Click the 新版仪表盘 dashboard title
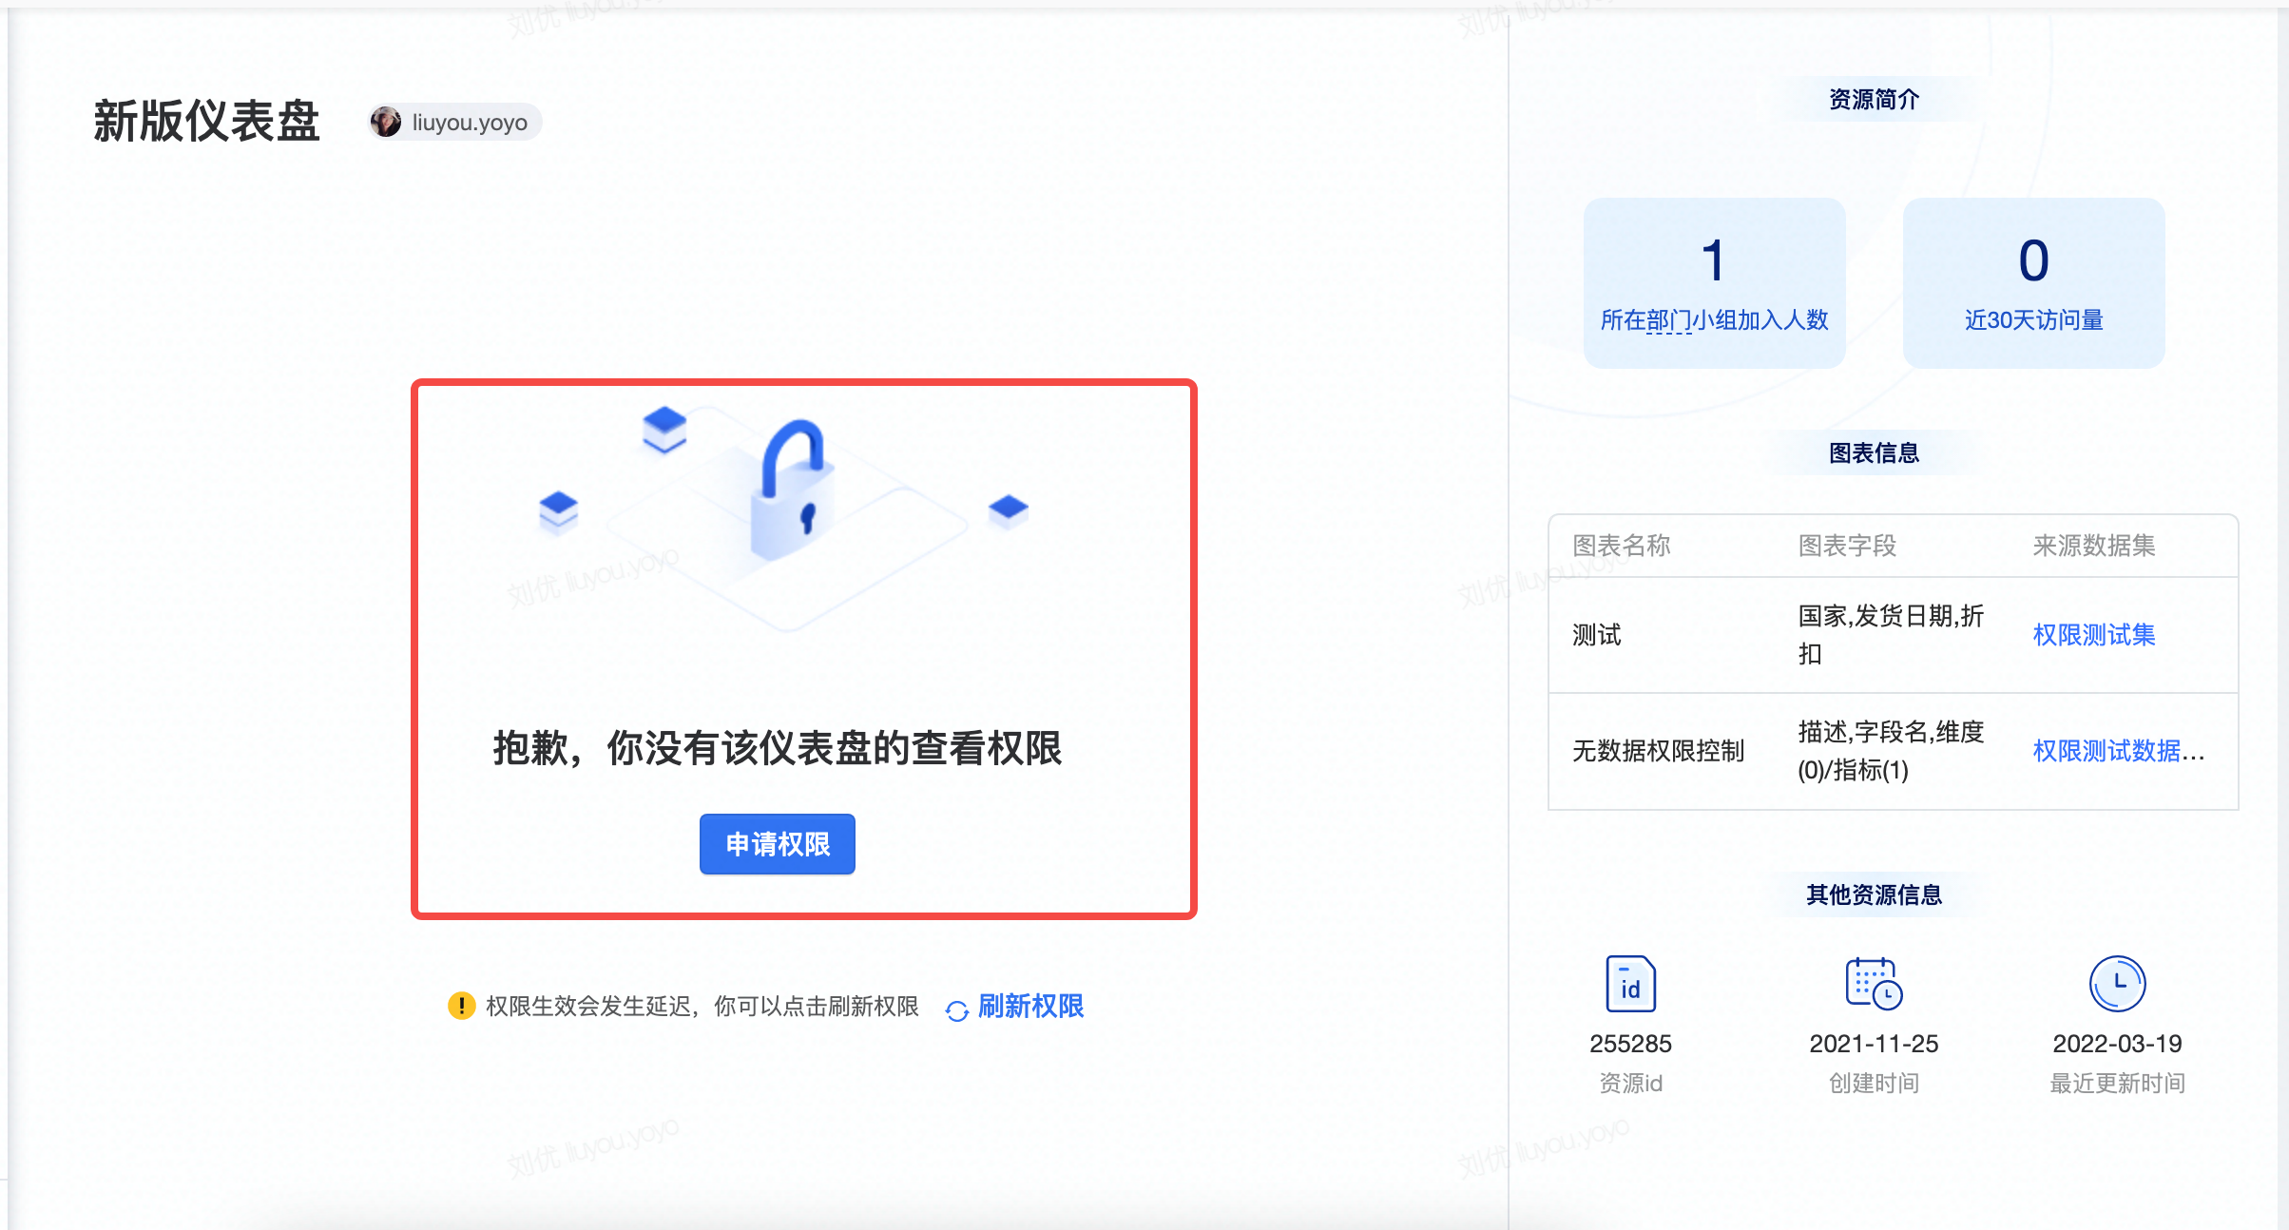 (x=206, y=122)
